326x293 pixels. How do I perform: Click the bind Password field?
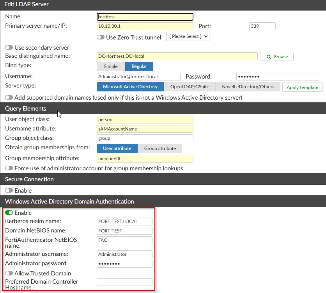pyautogui.click(x=278, y=77)
